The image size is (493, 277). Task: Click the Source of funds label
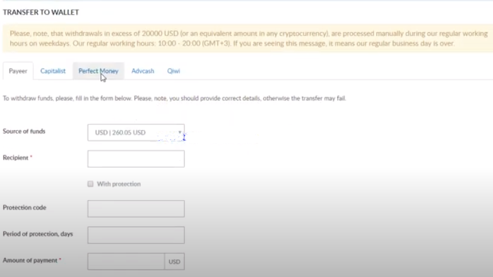(24, 131)
